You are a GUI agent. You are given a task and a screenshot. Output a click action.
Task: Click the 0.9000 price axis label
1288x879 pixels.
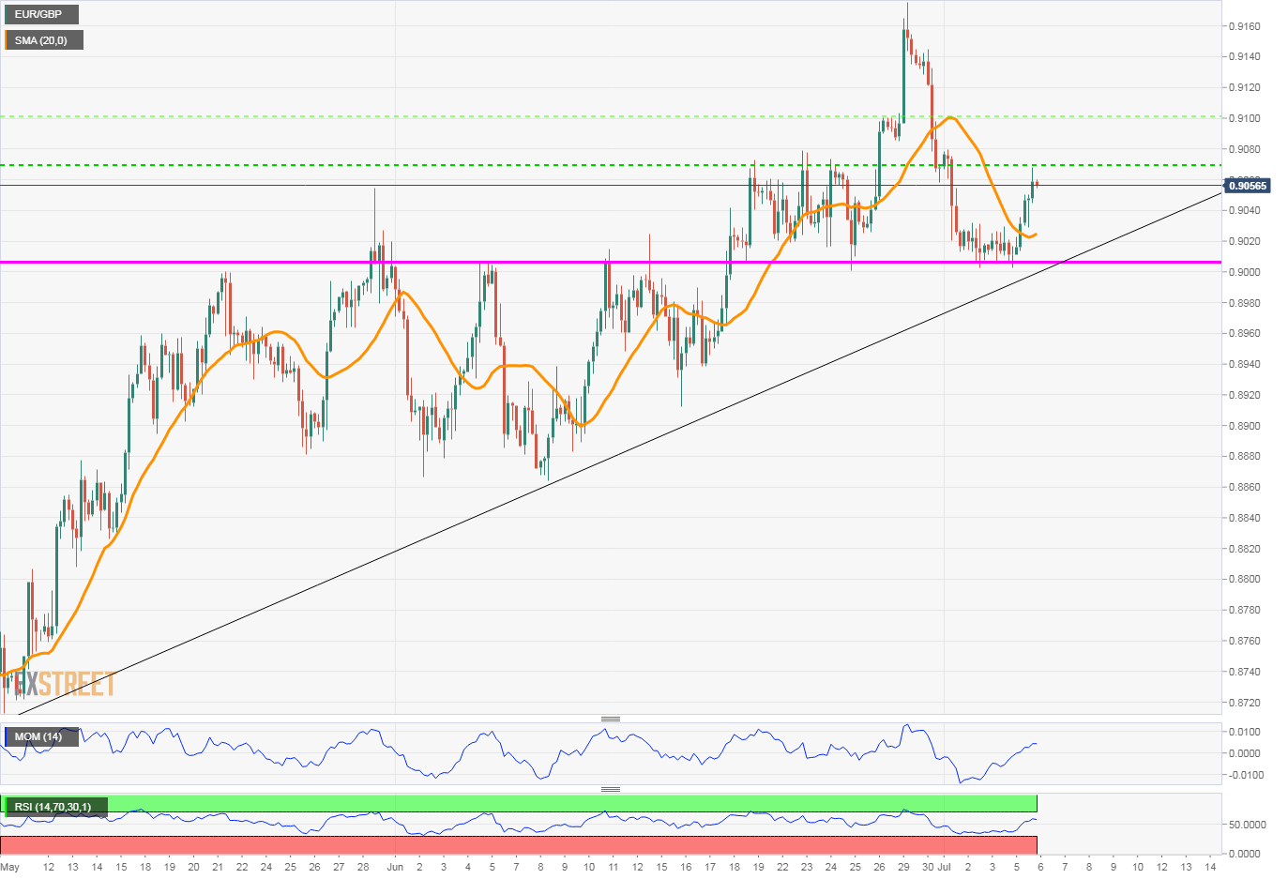point(1245,272)
